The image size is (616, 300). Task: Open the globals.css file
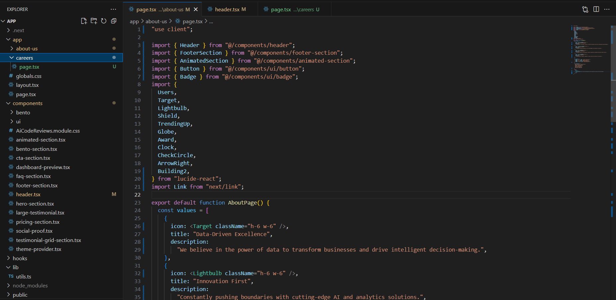29,76
